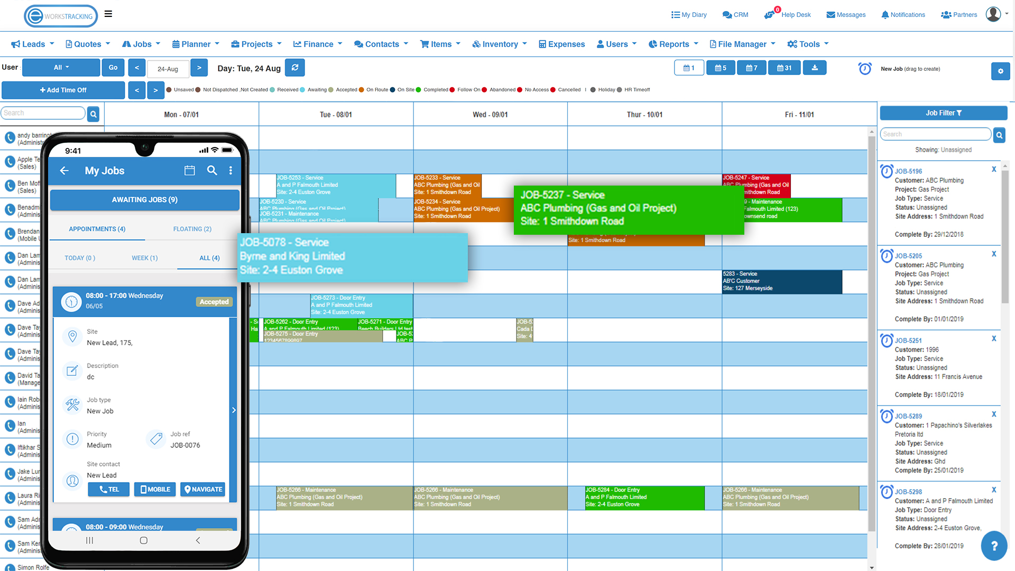
Task: Click the download/export schedule icon
Action: (x=815, y=68)
